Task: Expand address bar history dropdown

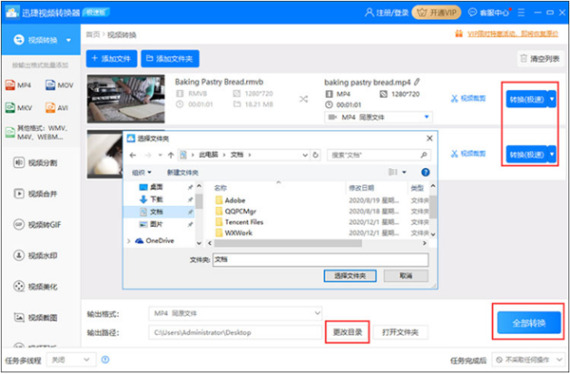Action: tap(305, 155)
